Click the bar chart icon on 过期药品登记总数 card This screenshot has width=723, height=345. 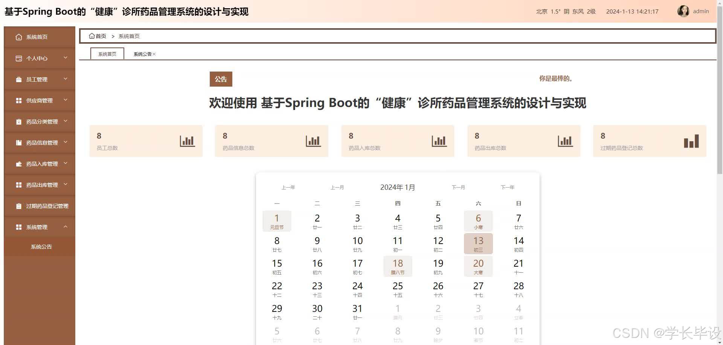[691, 141]
